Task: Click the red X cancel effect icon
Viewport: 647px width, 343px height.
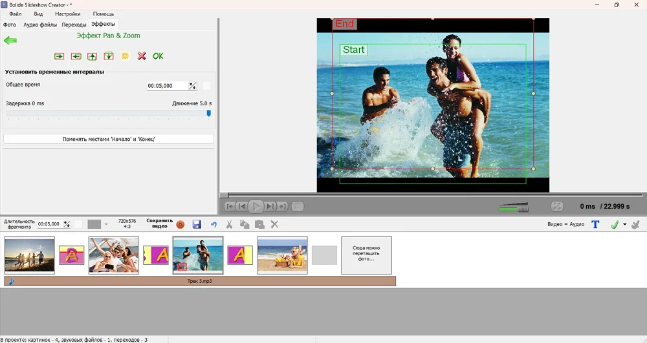Action: click(x=142, y=56)
